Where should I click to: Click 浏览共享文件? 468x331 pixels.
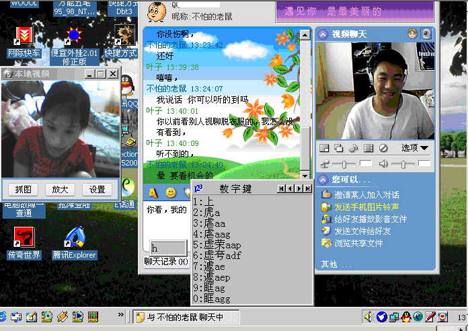tap(358, 243)
